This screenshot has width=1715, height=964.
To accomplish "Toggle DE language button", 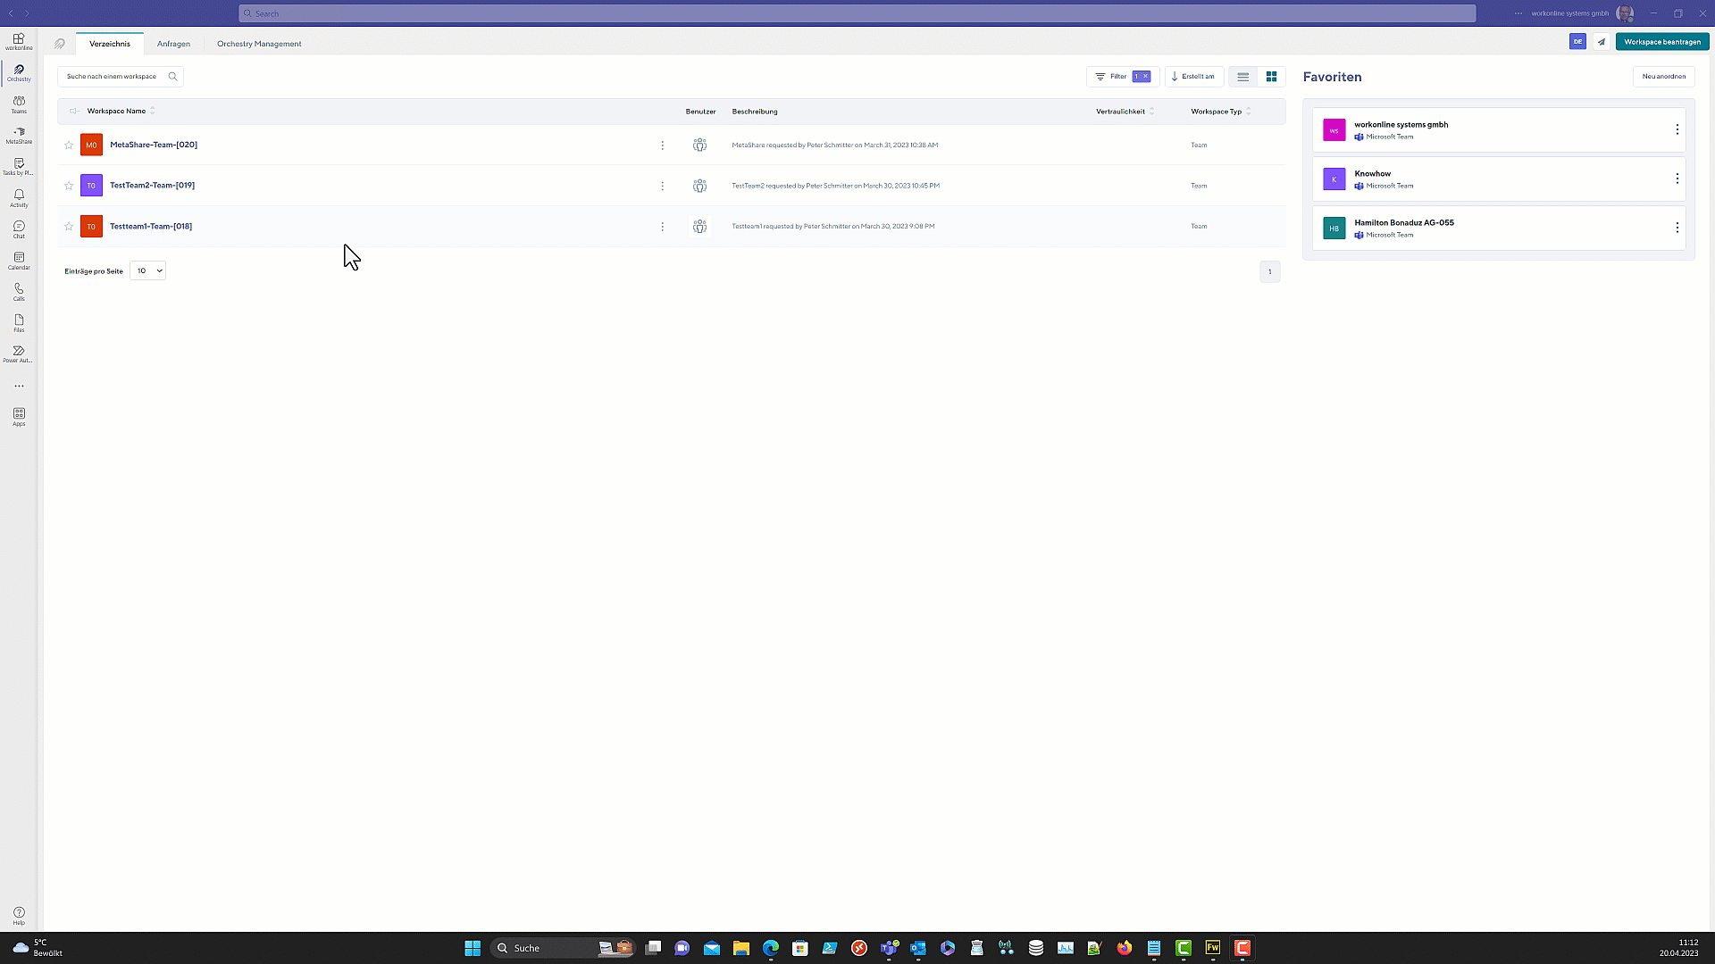I will coord(1577,42).
